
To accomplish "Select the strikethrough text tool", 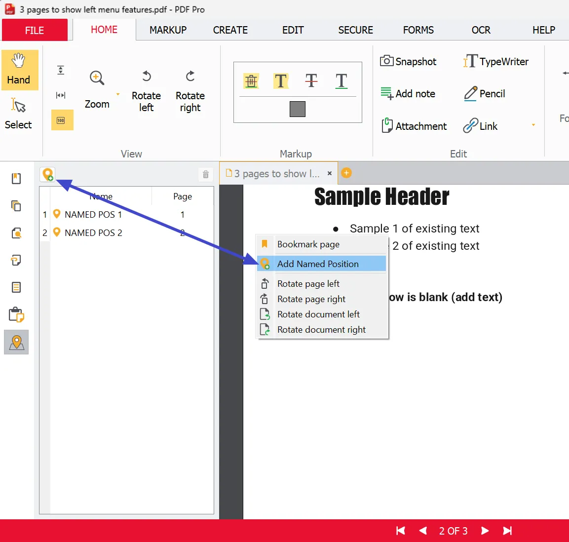I will click(311, 80).
